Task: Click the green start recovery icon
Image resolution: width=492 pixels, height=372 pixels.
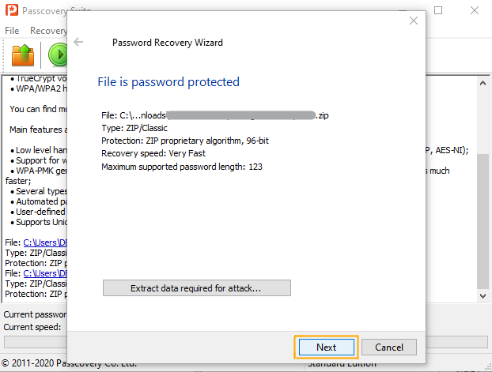Action: (x=58, y=54)
